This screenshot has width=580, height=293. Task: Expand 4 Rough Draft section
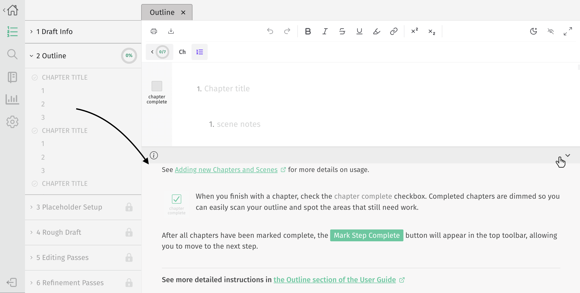click(x=83, y=232)
